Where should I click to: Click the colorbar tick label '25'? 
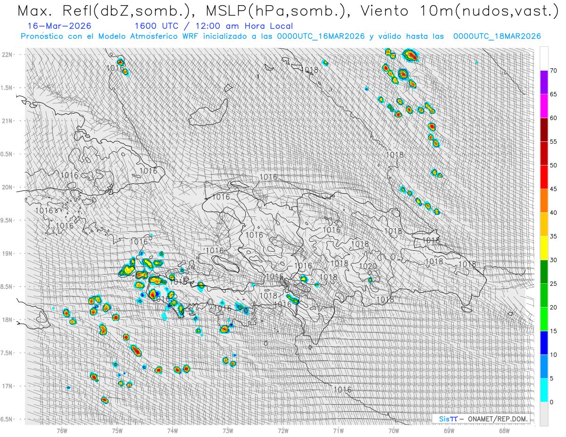(553, 284)
